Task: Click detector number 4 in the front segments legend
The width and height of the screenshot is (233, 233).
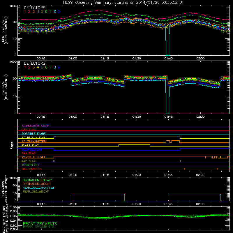Action: tap(38, 12)
